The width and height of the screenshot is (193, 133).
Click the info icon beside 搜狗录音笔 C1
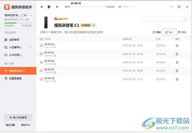tap(94, 25)
